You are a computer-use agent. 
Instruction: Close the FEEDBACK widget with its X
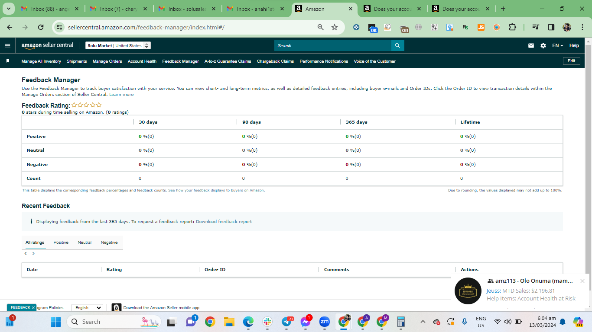33,308
